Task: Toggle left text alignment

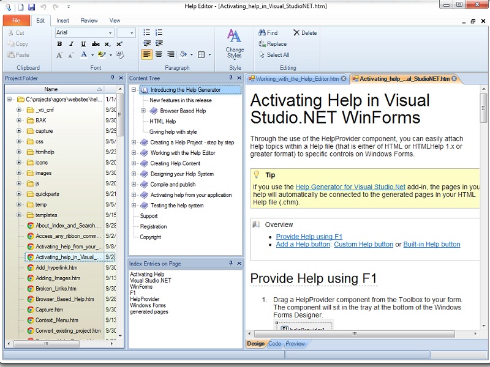Action: click(147, 54)
